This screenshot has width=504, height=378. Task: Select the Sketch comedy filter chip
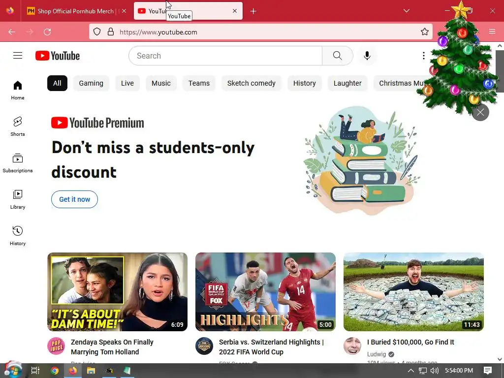click(252, 83)
